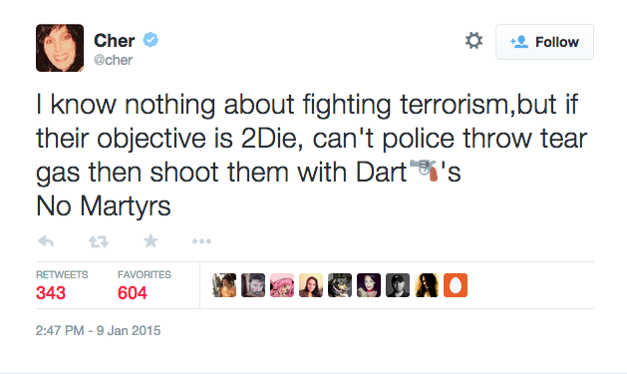
Task: Click the blue verified badge
Action: pos(151,40)
